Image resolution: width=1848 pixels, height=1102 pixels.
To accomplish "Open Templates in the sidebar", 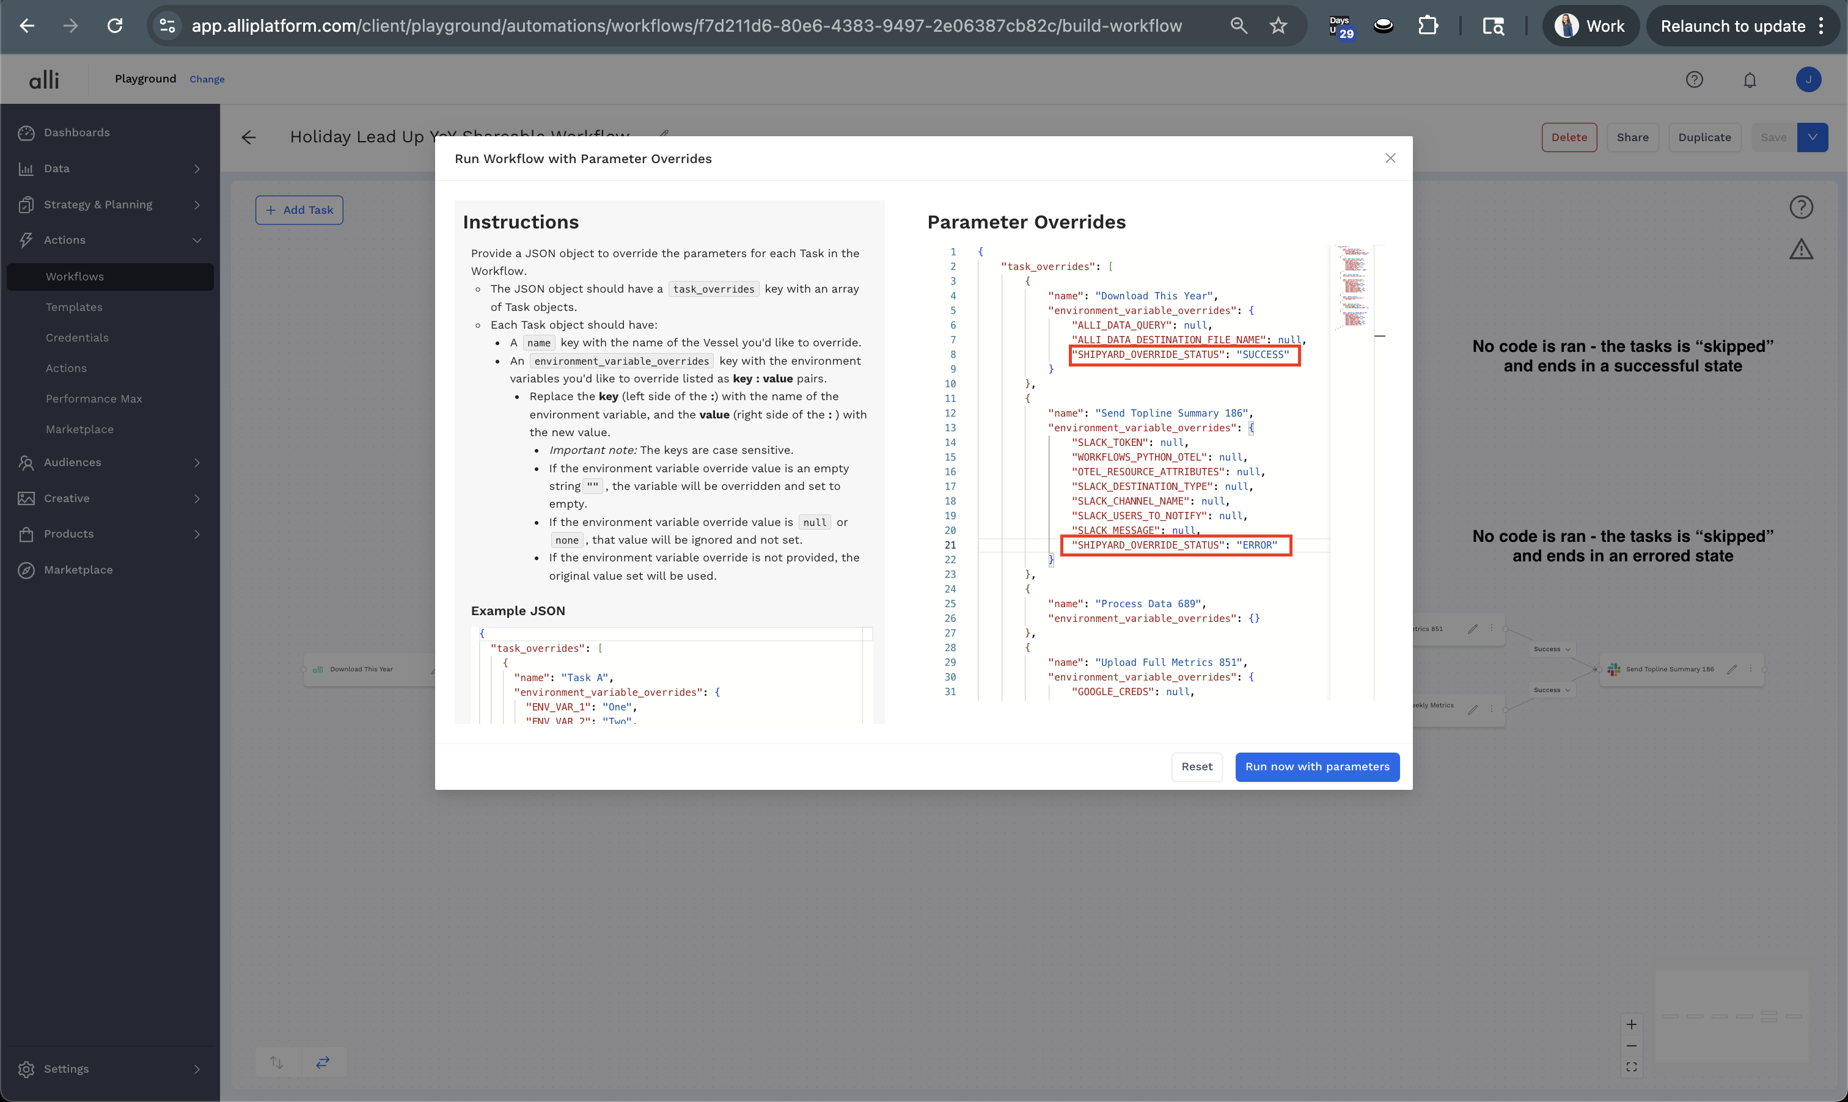I will coord(75,307).
